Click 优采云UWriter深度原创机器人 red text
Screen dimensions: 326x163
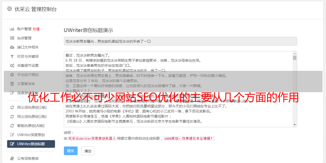pyautogui.click(x=92, y=138)
